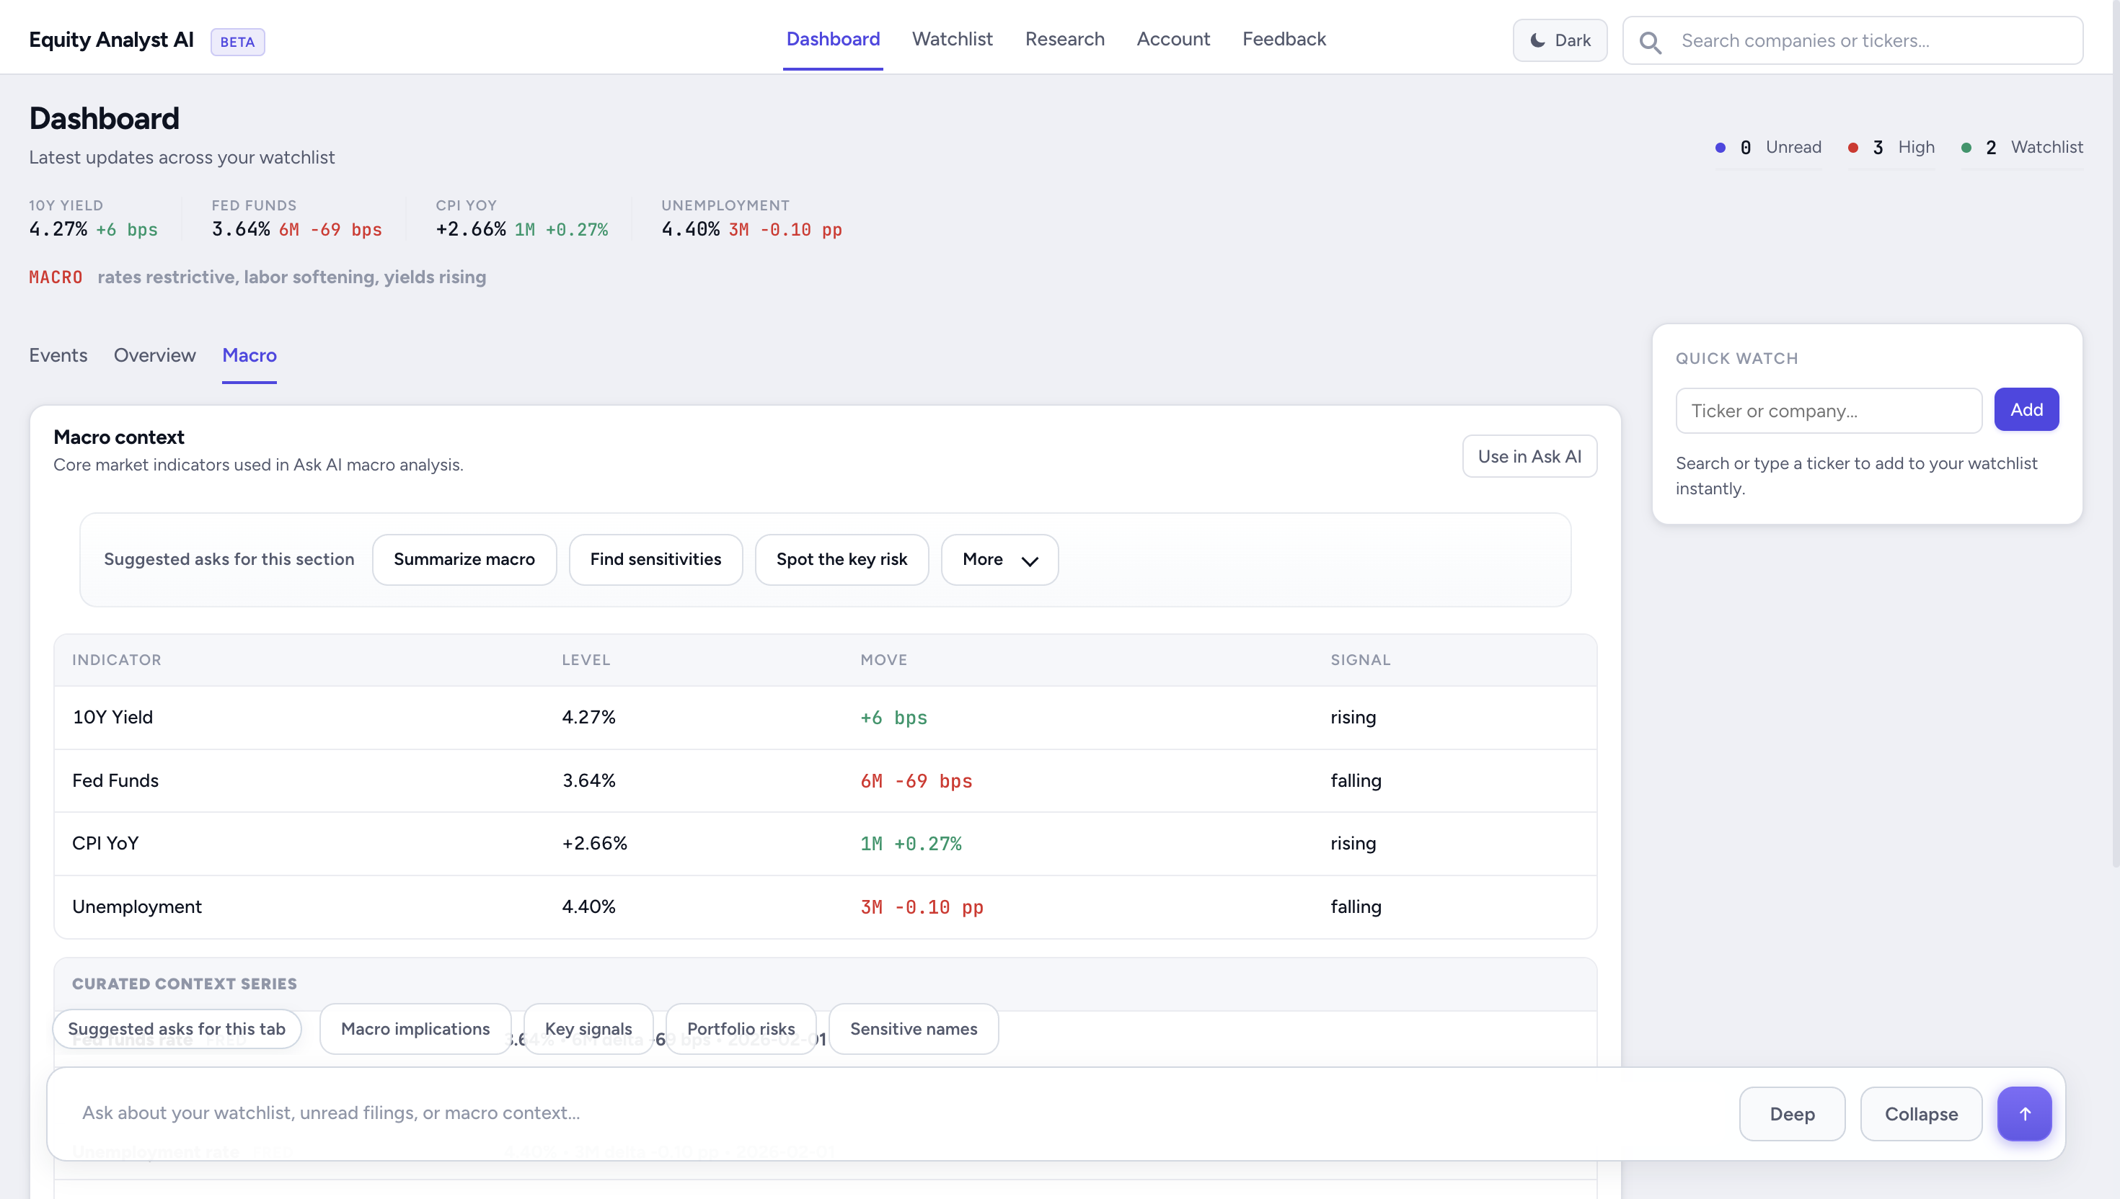Click the High priority red dot indicator
The image size is (2120, 1199).
click(x=1853, y=148)
